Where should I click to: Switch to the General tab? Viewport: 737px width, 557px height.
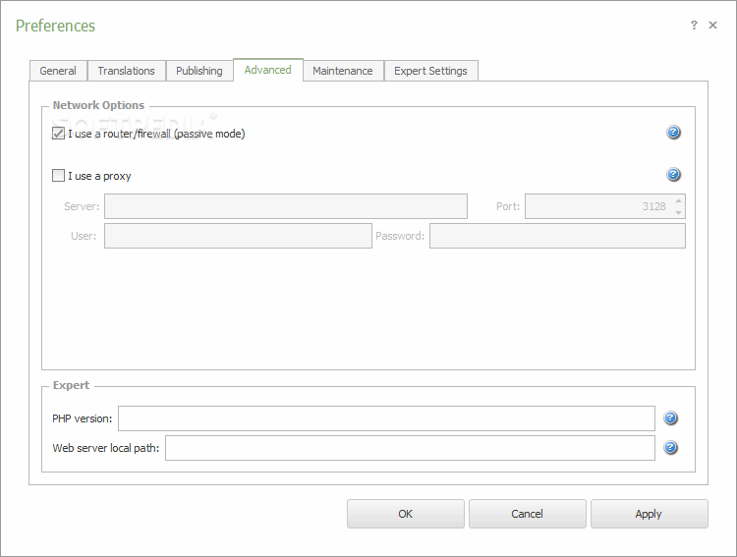click(58, 71)
